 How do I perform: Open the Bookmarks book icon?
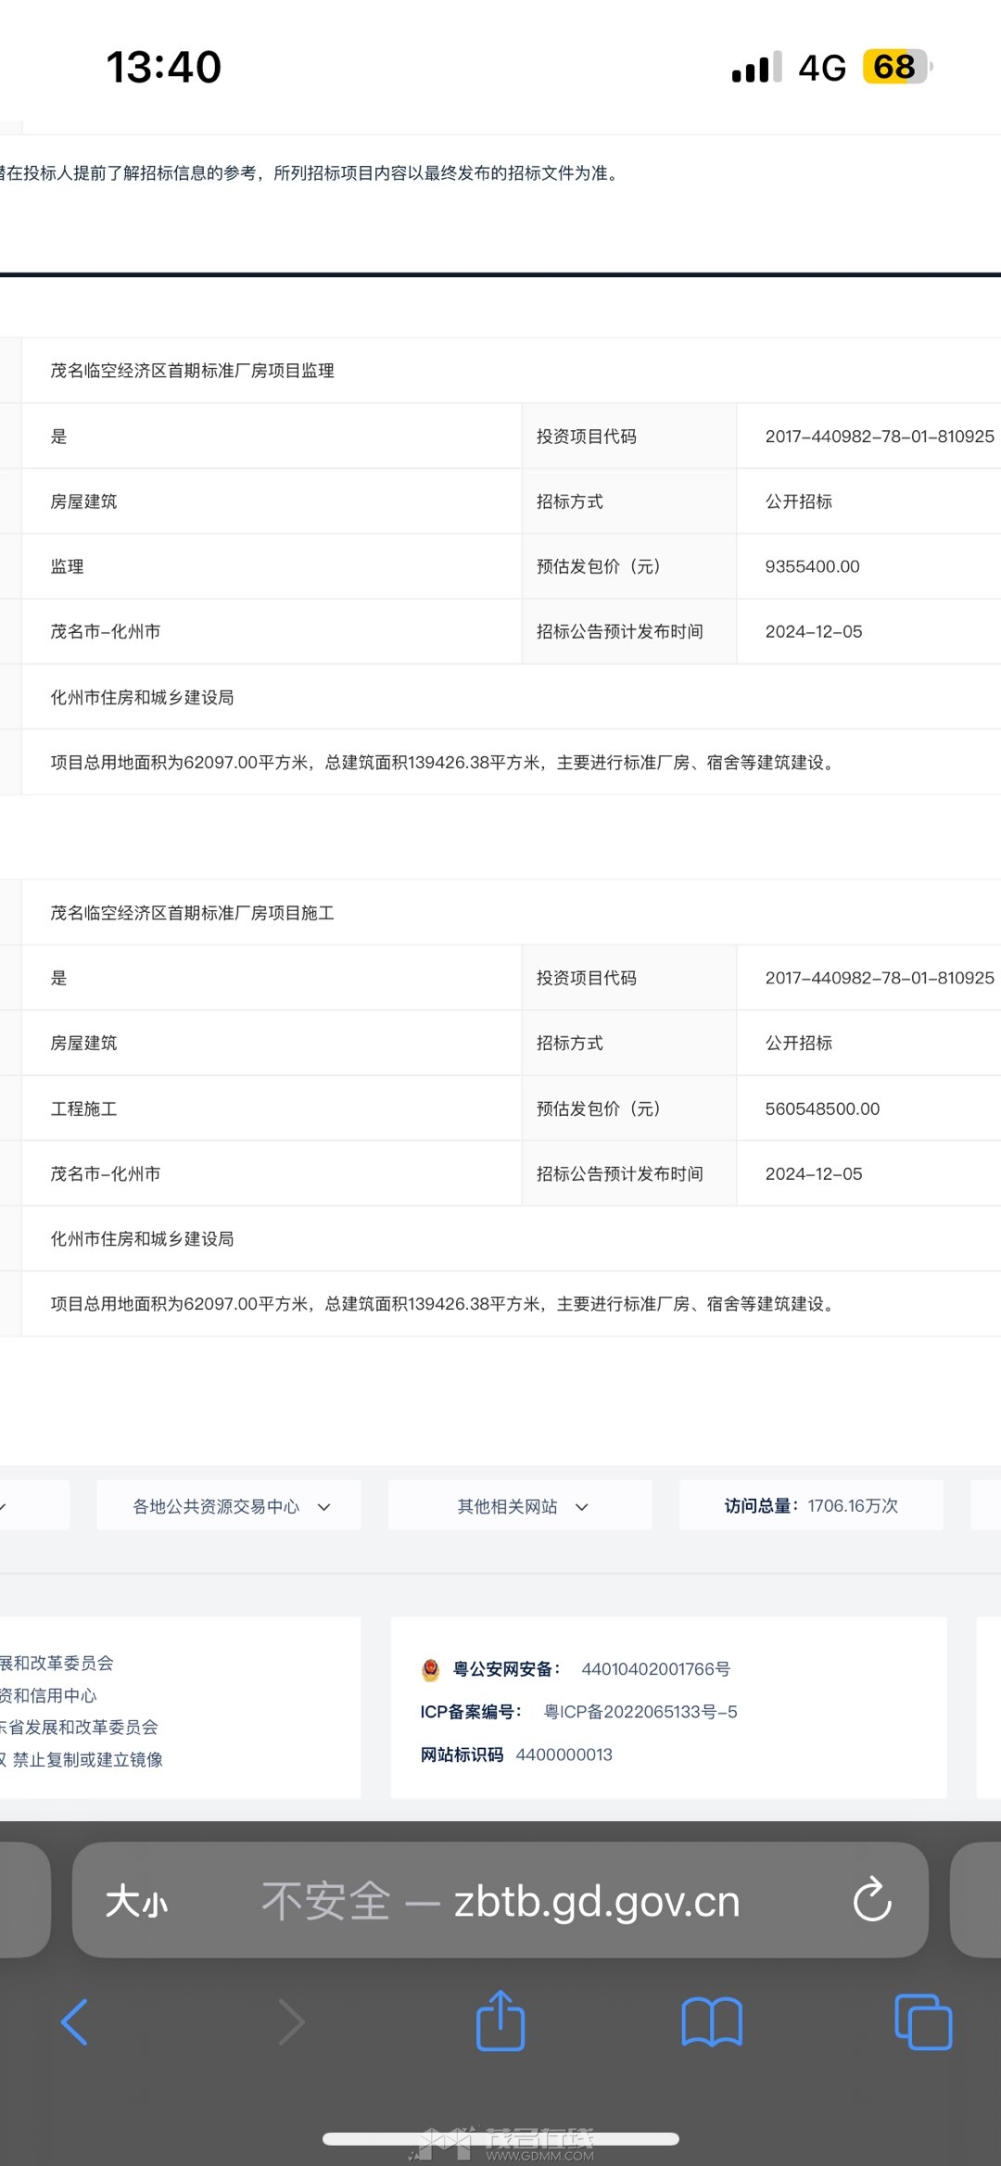[711, 2021]
